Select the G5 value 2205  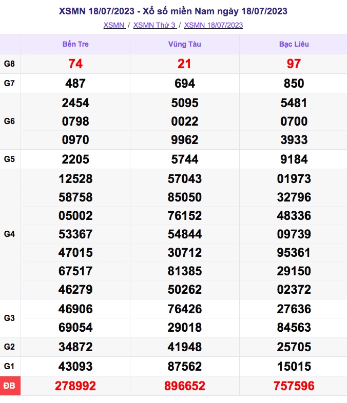[x=75, y=159]
